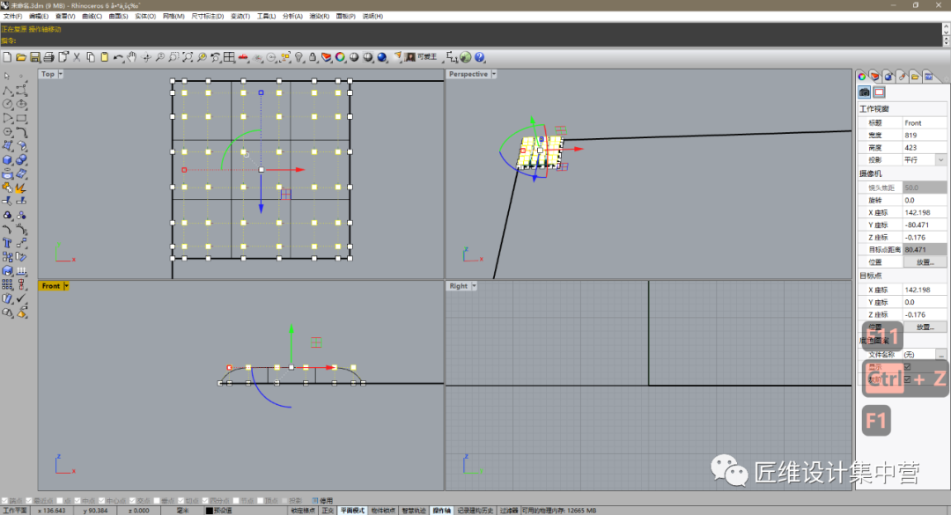Switch to the Layers panel tab icon
951x515 pixels.
coord(874,77)
